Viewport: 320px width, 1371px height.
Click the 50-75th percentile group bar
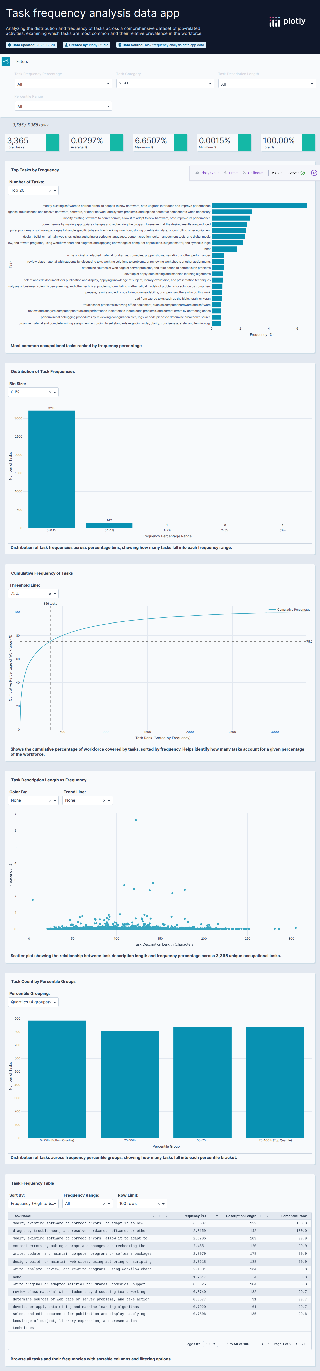pyautogui.click(x=202, y=1082)
